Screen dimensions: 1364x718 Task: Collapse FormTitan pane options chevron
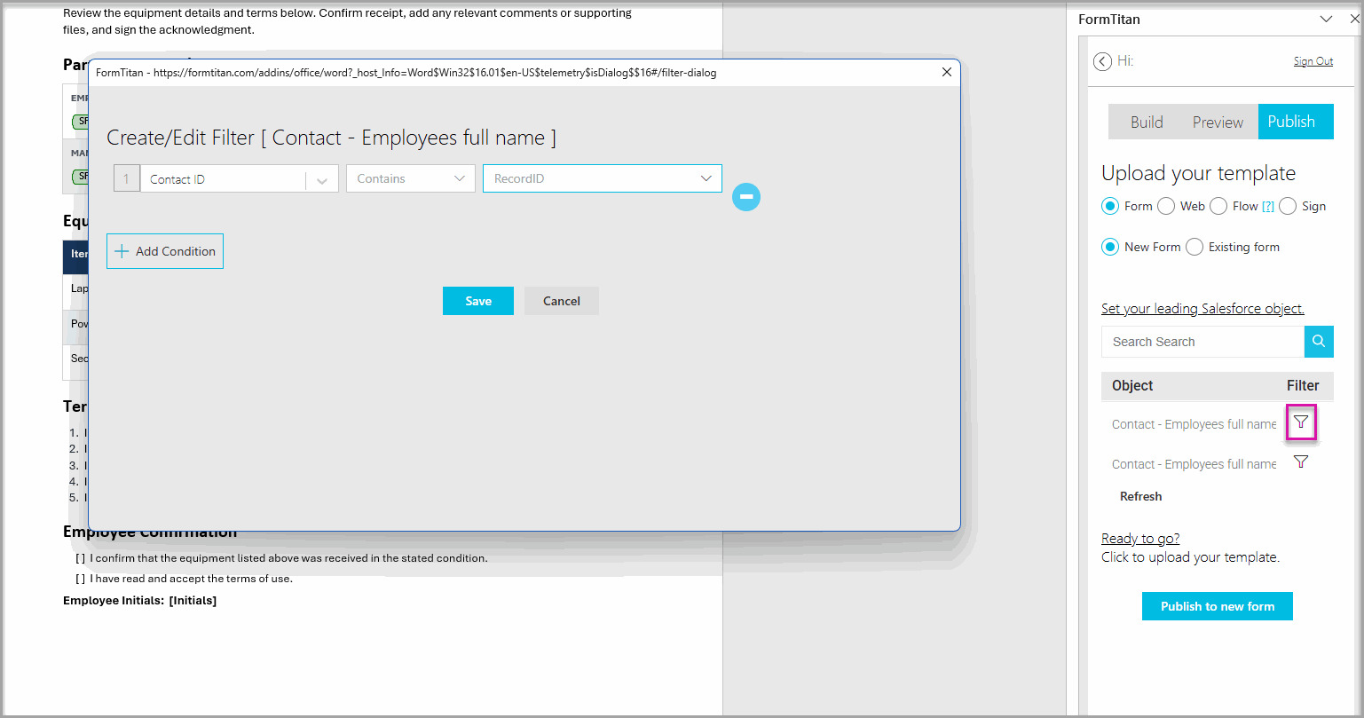click(1326, 19)
